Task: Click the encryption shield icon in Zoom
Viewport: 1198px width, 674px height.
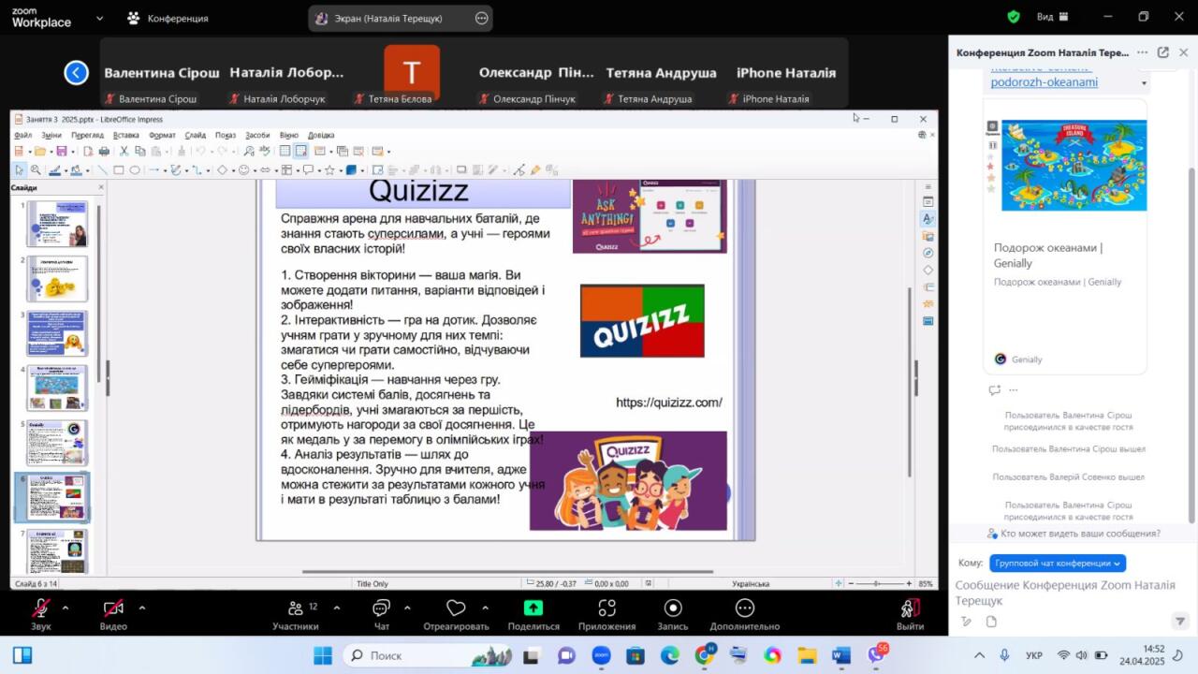Action: (1013, 17)
